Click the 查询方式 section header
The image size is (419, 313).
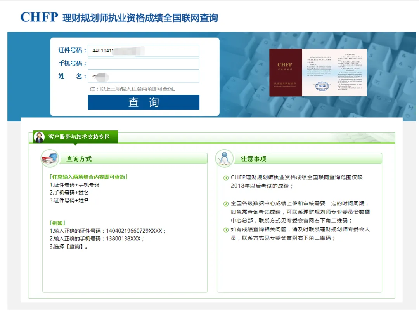79,159
